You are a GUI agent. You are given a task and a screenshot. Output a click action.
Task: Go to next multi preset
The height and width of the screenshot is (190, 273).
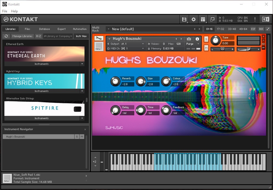pyautogui.click(x=200, y=29)
